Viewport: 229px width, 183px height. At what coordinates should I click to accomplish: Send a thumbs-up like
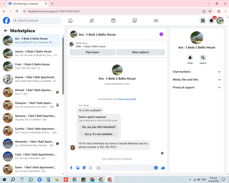[163, 168]
